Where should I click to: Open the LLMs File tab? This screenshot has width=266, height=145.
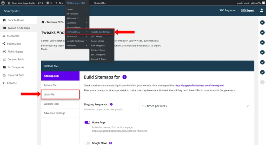point(60,95)
